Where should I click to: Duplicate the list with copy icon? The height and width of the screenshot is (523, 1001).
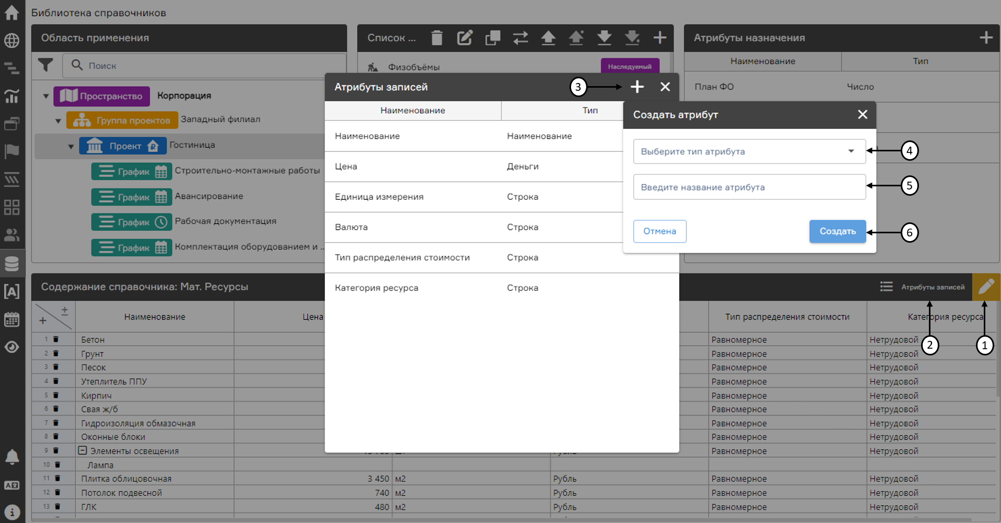493,38
